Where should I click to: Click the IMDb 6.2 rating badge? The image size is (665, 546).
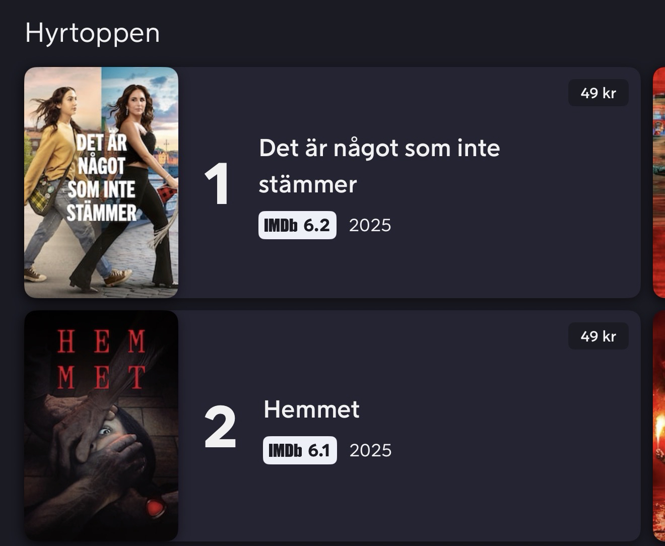297,225
